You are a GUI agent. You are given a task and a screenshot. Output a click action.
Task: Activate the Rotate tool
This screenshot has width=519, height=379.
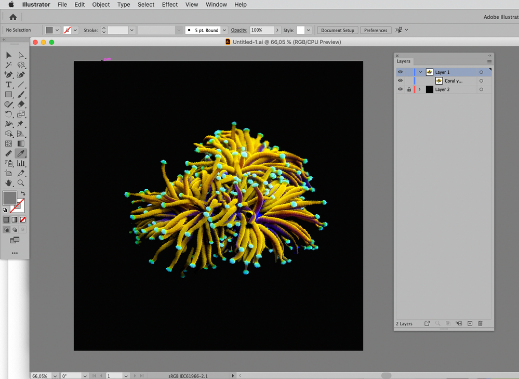click(x=9, y=114)
